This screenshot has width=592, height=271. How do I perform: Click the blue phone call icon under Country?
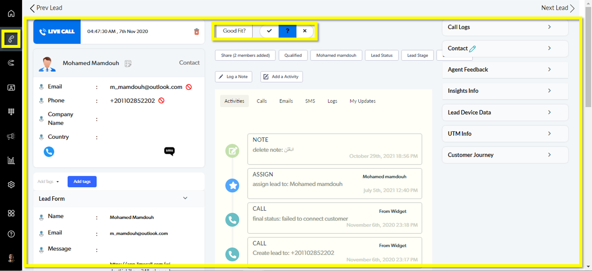coord(49,152)
